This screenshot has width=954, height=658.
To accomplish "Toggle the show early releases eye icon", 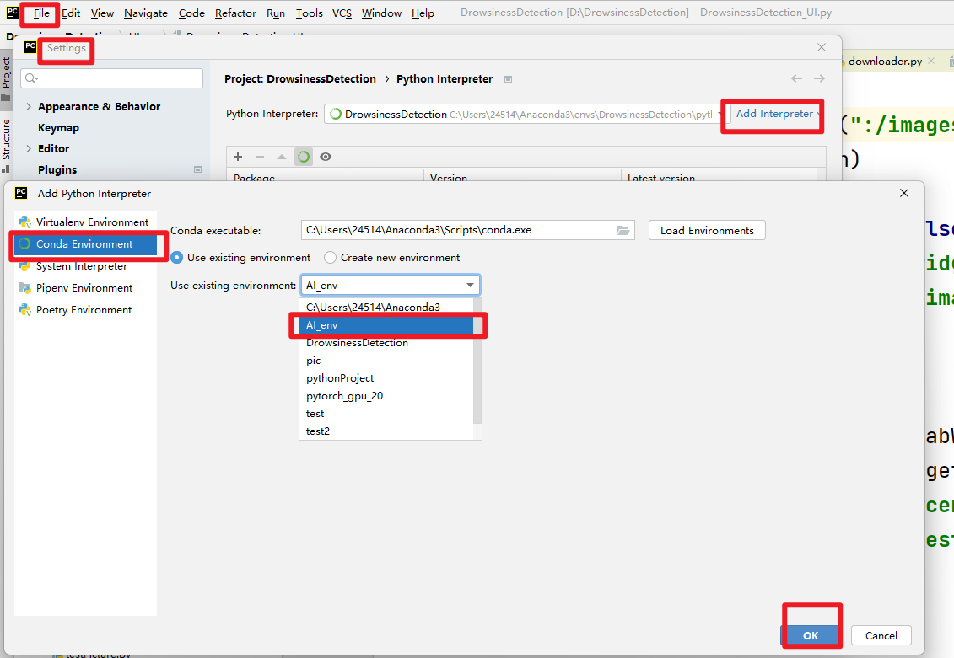I will pos(326,157).
